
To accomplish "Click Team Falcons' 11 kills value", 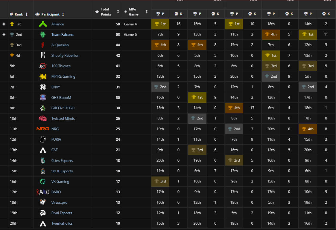I will coord(326,34).
